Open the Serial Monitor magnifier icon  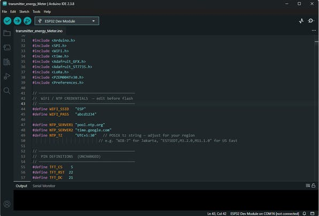[311, 20]
